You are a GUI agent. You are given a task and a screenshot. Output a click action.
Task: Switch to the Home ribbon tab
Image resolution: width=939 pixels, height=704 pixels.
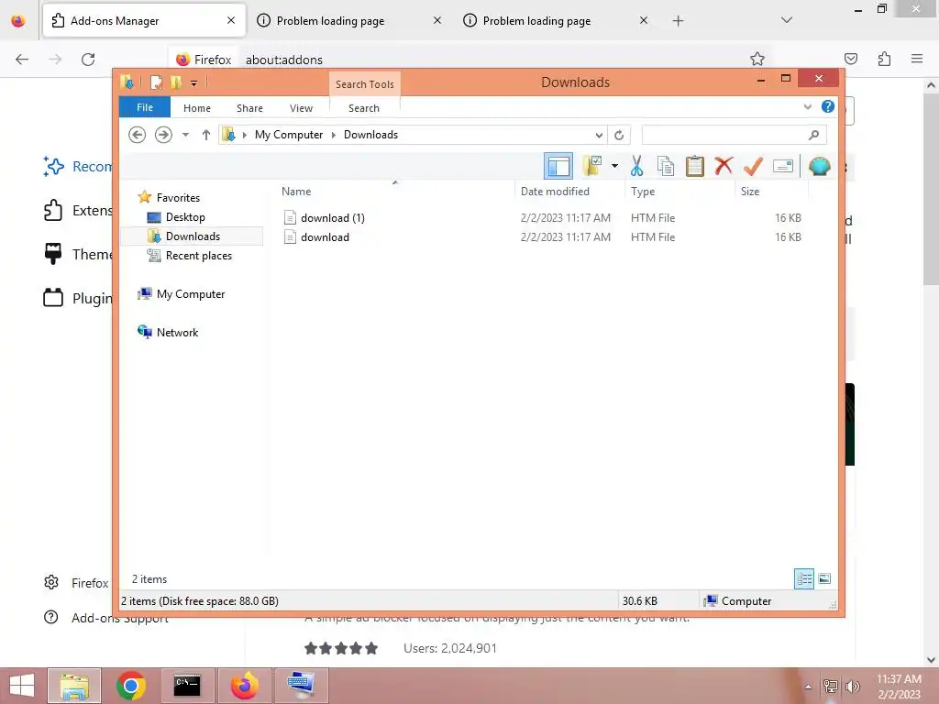pyautogui.click(x=197, y=108)
